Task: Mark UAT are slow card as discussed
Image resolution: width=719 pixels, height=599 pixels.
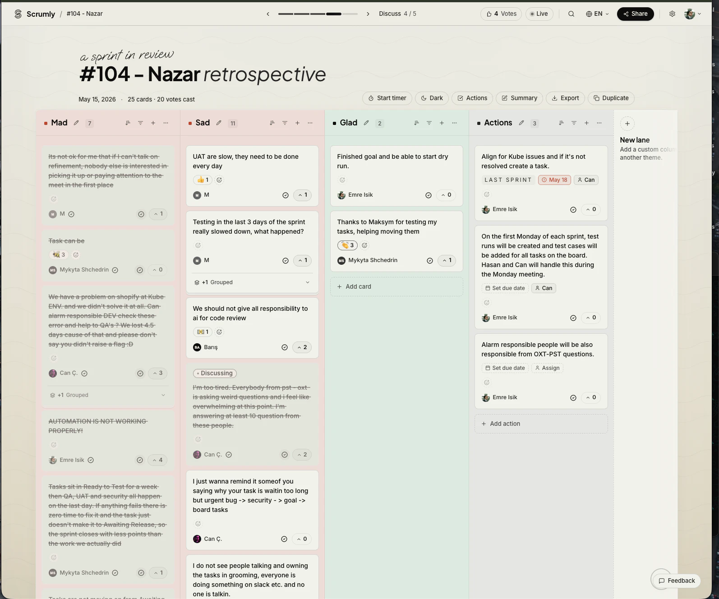Action: coord(285,195)
